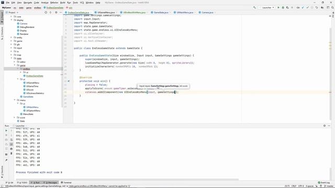Collapse the display folder in project tree
Screen dimensions: 335x188
click(12, 20)
